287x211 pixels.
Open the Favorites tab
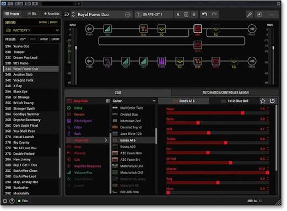click(52, 14)
